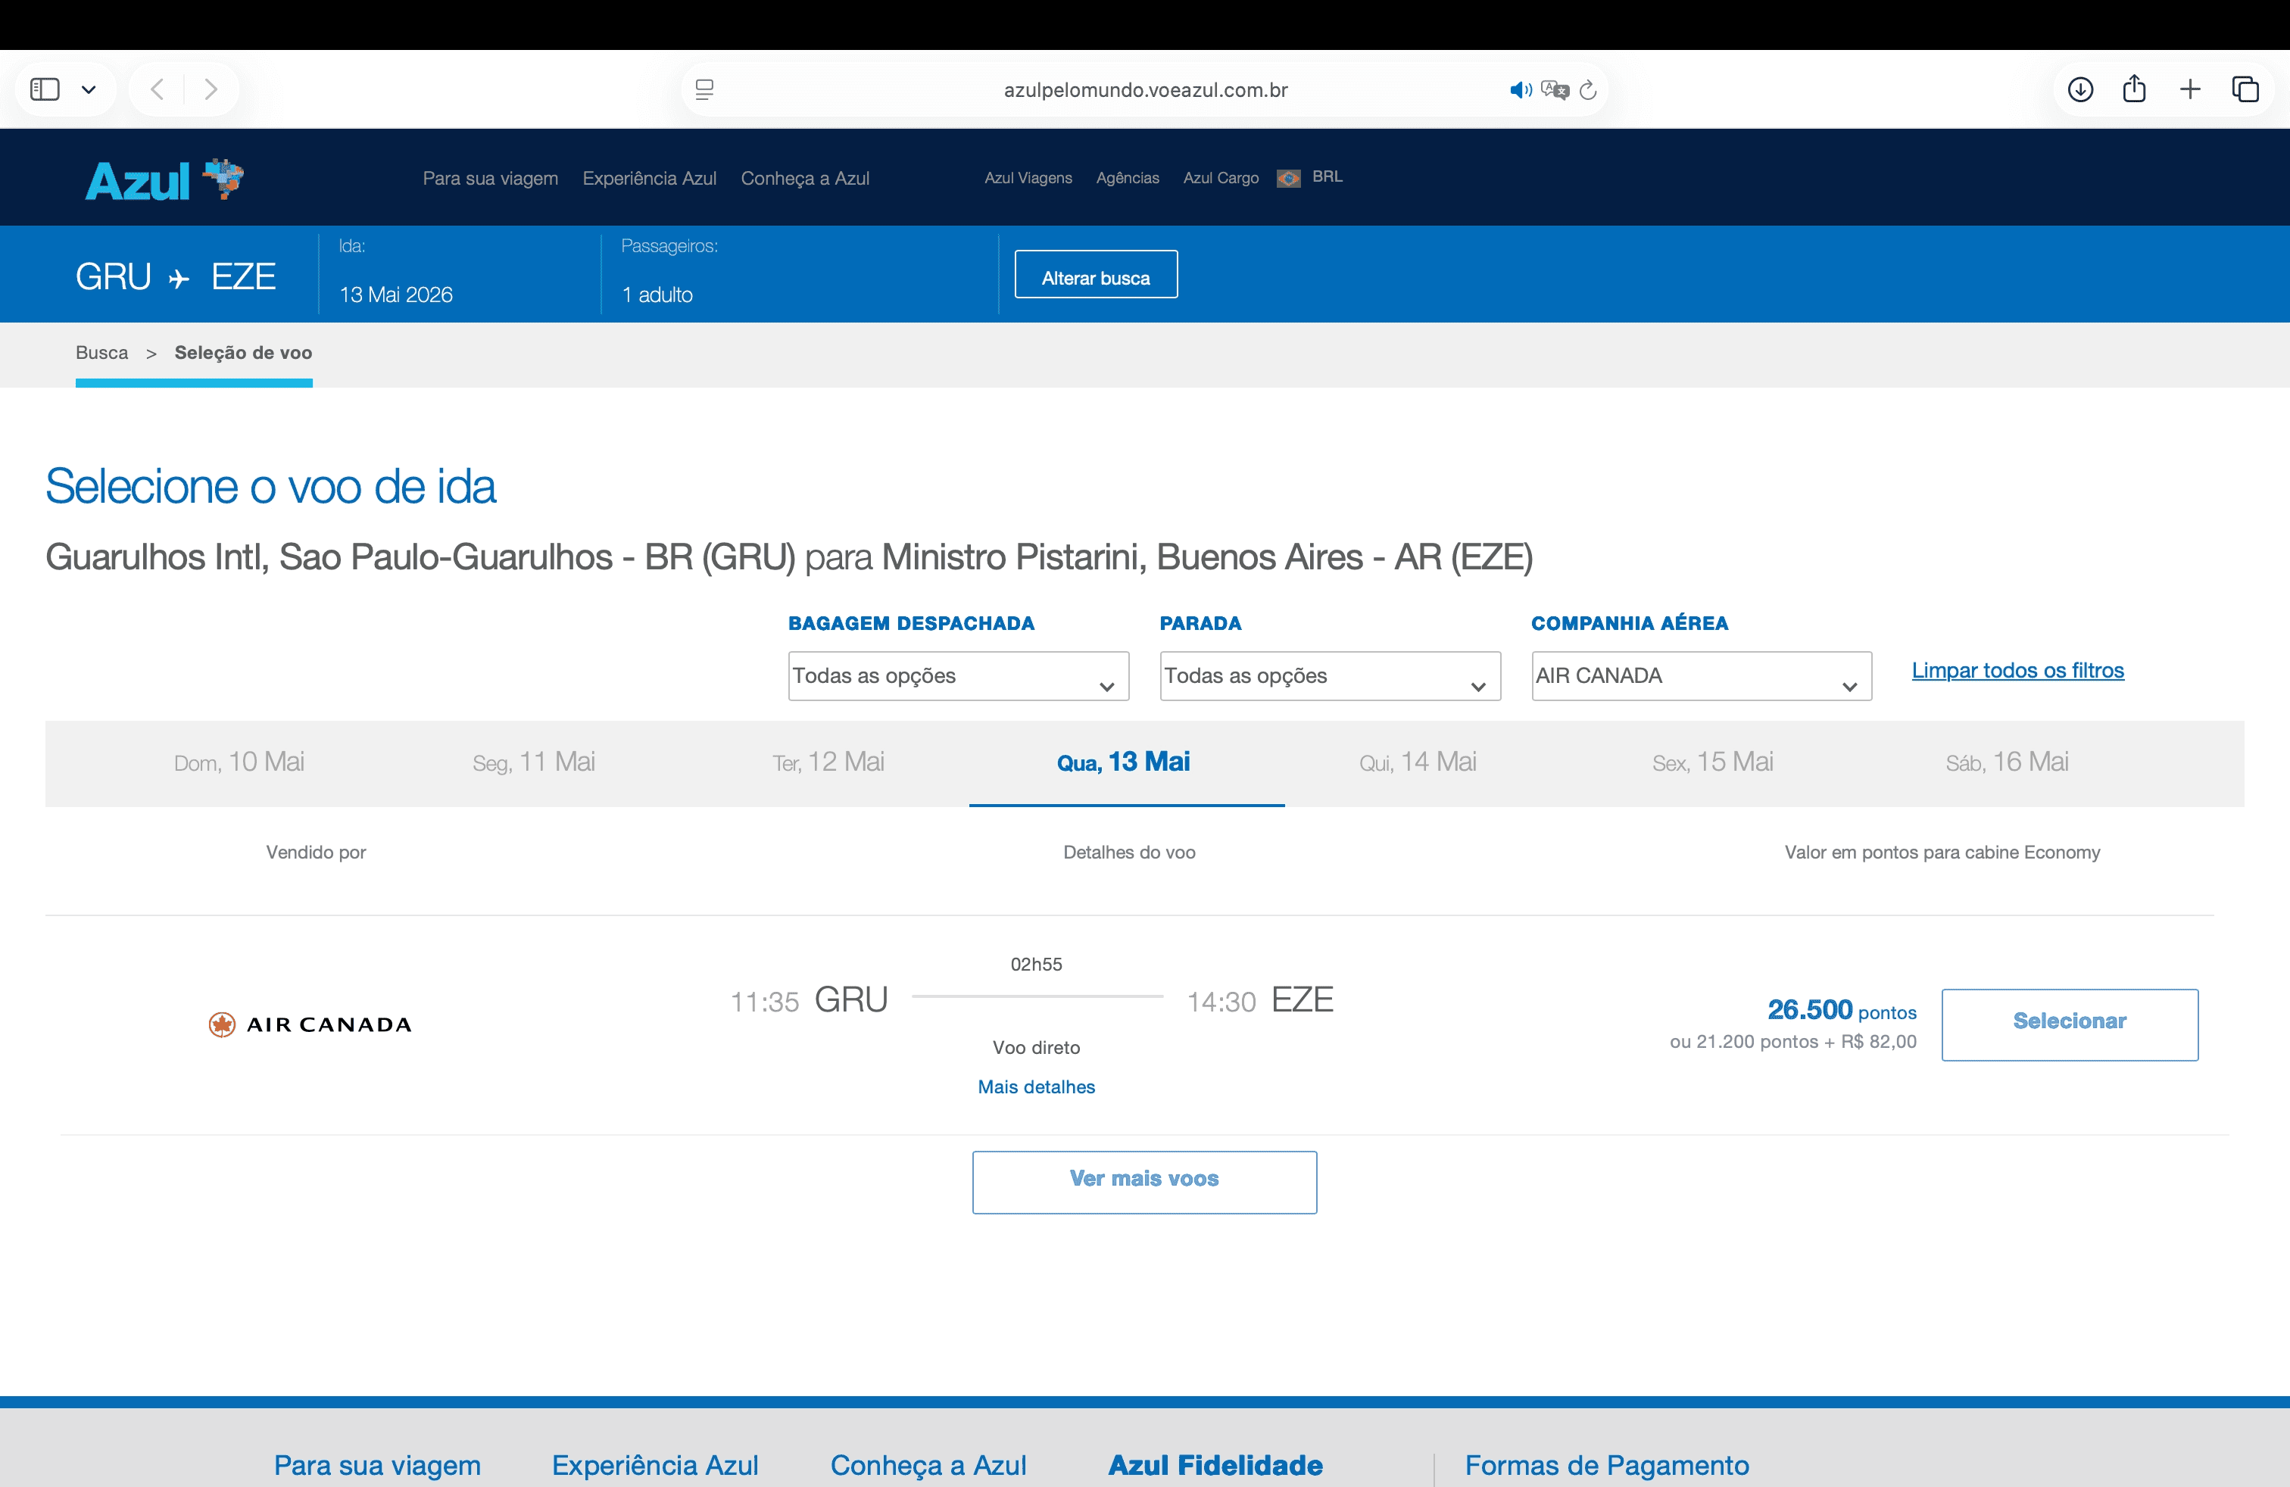Click the Ver mais voos button

click(x=1144, y=1182)
